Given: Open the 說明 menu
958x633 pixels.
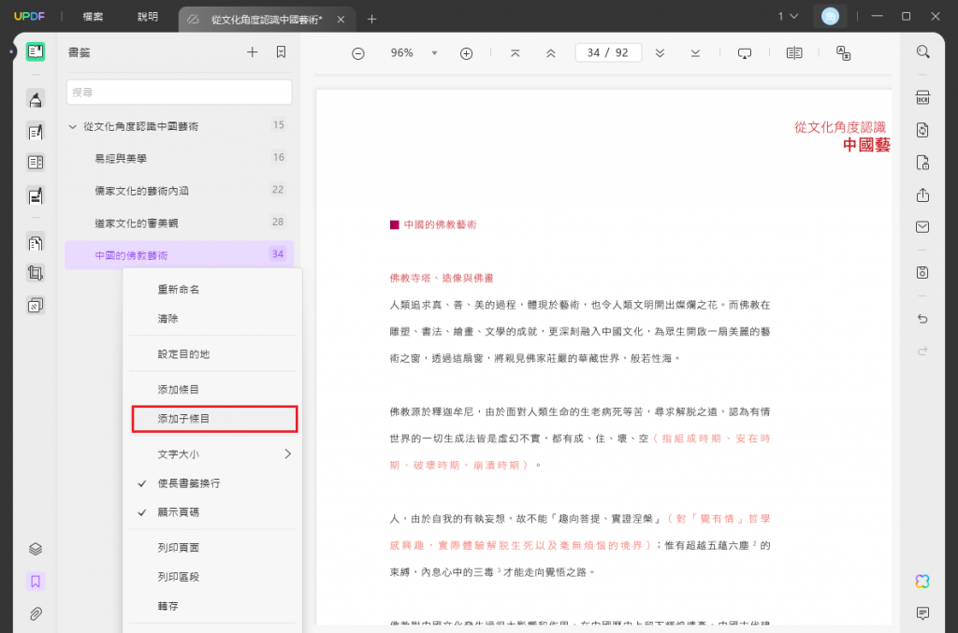Looking at the screenshot, I should coord(147,17).
